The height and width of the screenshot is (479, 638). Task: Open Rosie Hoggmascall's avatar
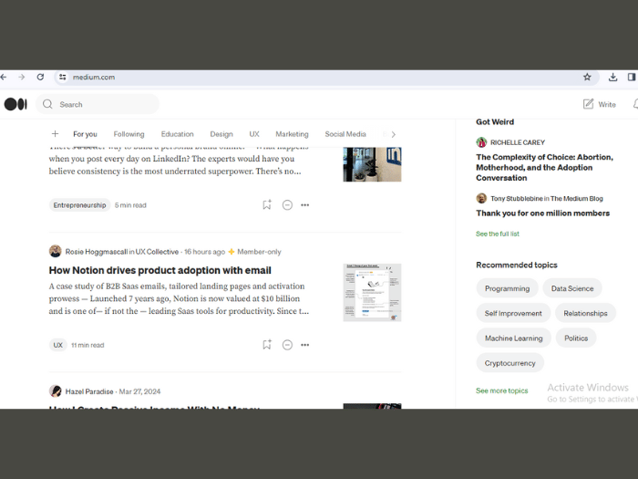tap(56, 251)
